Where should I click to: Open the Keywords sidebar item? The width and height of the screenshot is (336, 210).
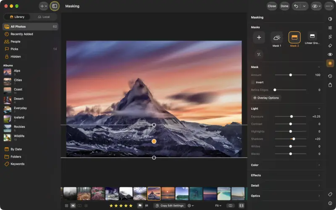(x=30, y=164)
